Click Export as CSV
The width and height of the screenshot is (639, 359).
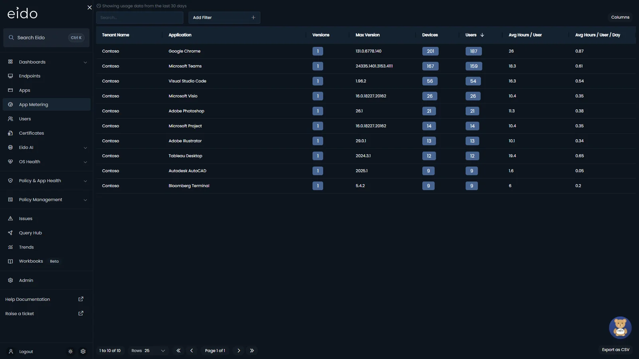point(615,350)
